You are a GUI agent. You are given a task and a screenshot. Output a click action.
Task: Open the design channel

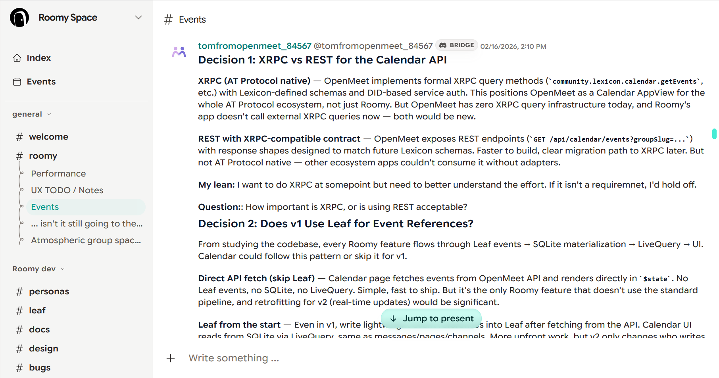point(43,349)
